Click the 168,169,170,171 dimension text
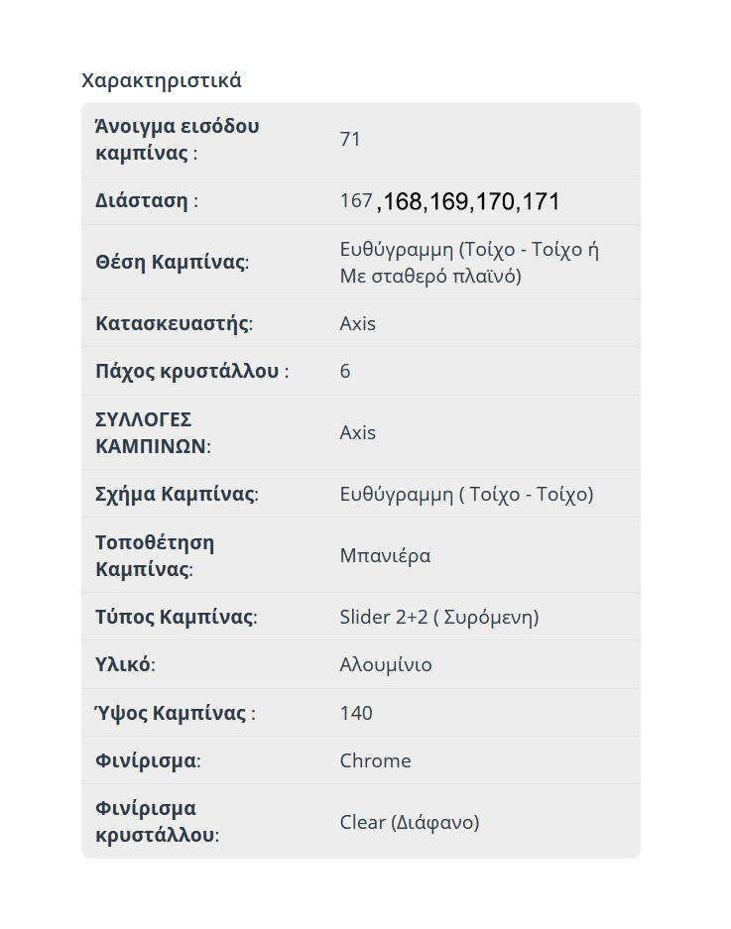 [469, 201]
